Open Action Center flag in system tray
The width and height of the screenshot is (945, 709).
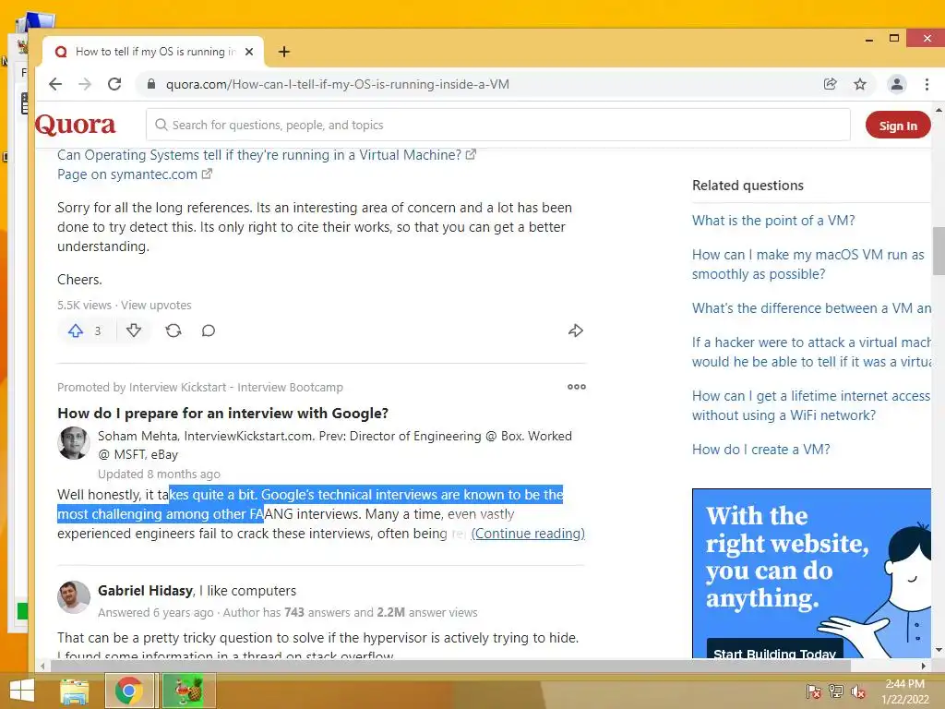coord(813,691)
